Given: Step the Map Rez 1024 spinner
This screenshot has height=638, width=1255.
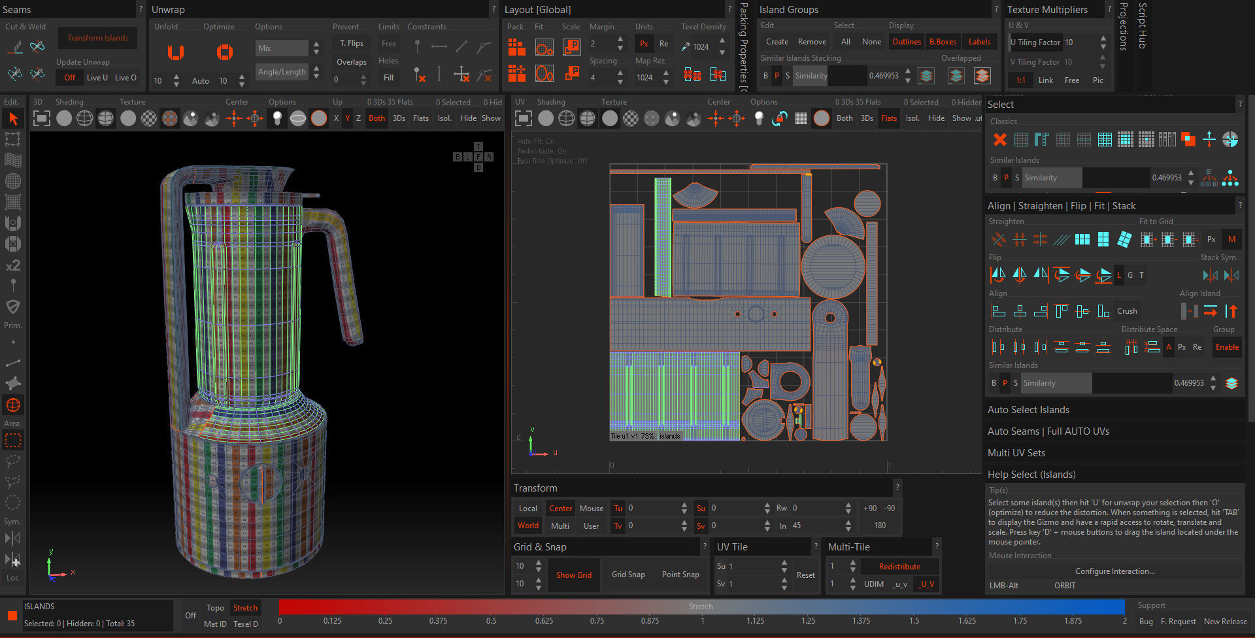Looking at the screenshot, I should [665, 77].
